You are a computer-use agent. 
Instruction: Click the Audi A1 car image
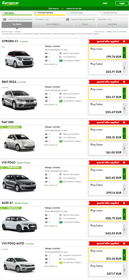(x=19, y=224)
